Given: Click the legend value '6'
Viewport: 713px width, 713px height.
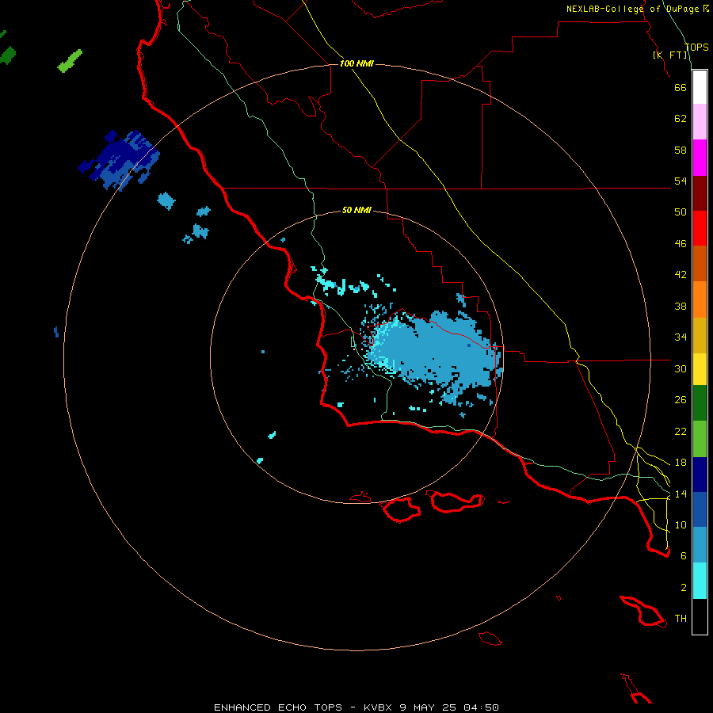Looking at the screenshot, I should 684,556.
